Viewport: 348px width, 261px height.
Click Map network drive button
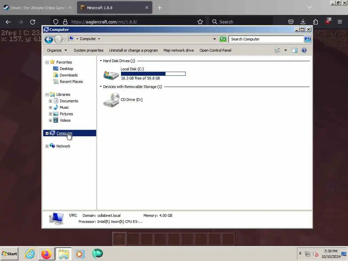pyautogui.click(x=179, y=50)
